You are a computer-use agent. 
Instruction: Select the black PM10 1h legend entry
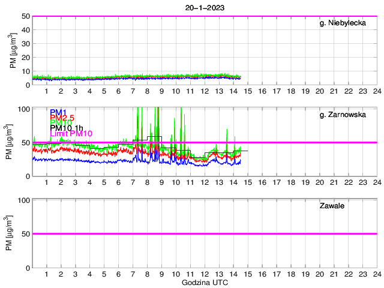(67, 128)
